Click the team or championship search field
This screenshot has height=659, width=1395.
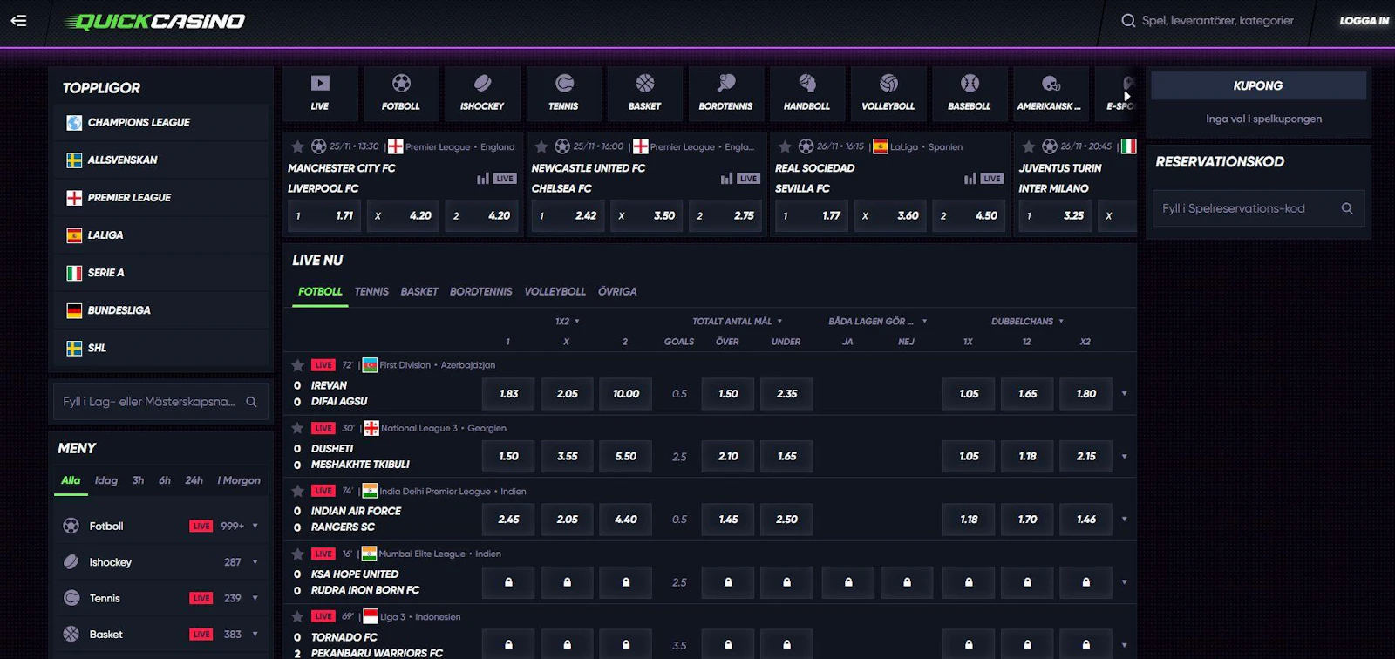click(160, 402)
